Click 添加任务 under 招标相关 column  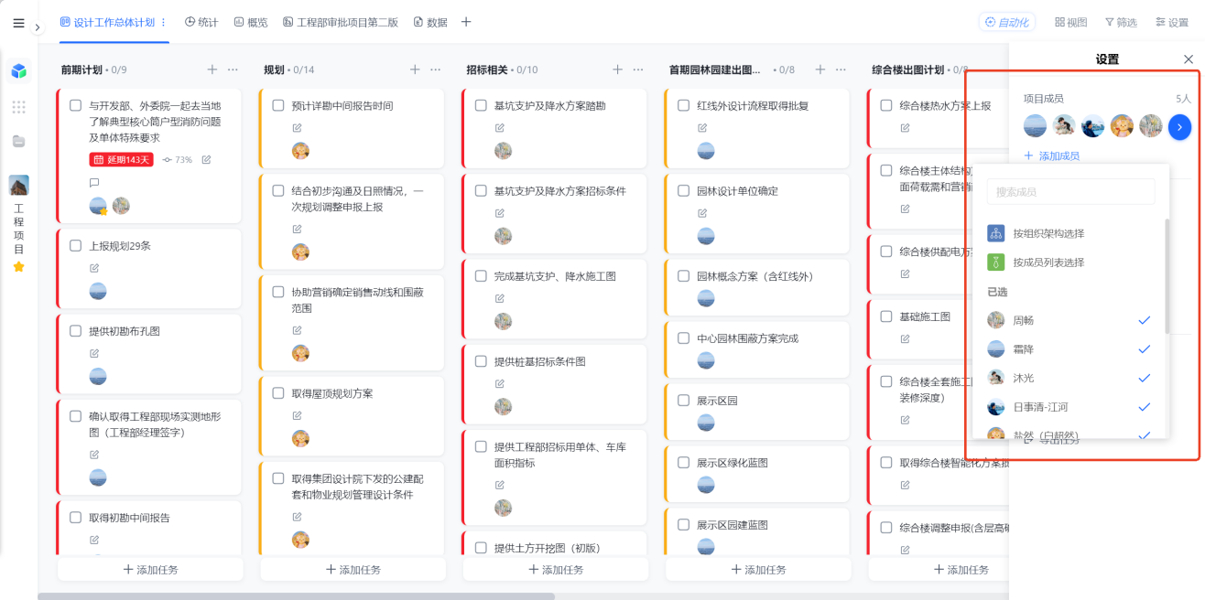click(556, 570)
